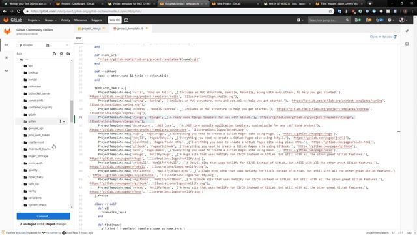This screenshot has height=235, width=417.
Task: Click the GitLab logo in the navbar
Action: (12, 20)
